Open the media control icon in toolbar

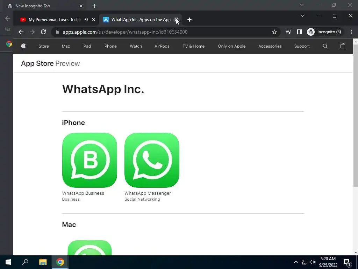point(288,32)
